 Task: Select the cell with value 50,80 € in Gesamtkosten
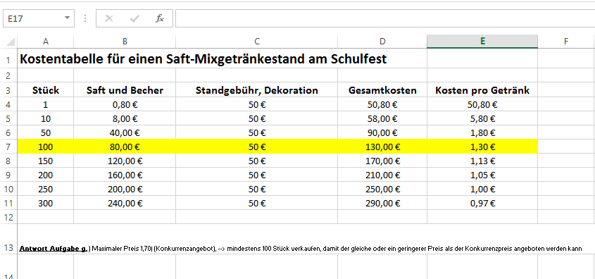pos(382,105)
